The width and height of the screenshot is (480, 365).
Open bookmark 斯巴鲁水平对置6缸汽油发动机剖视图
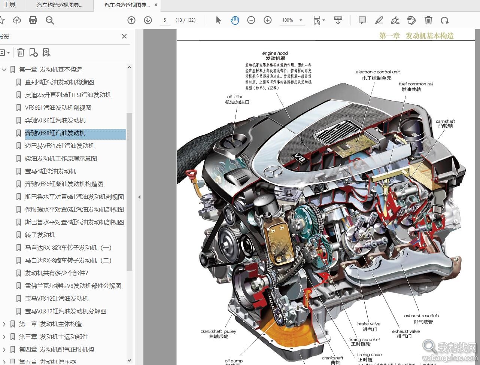click(75, 197)
